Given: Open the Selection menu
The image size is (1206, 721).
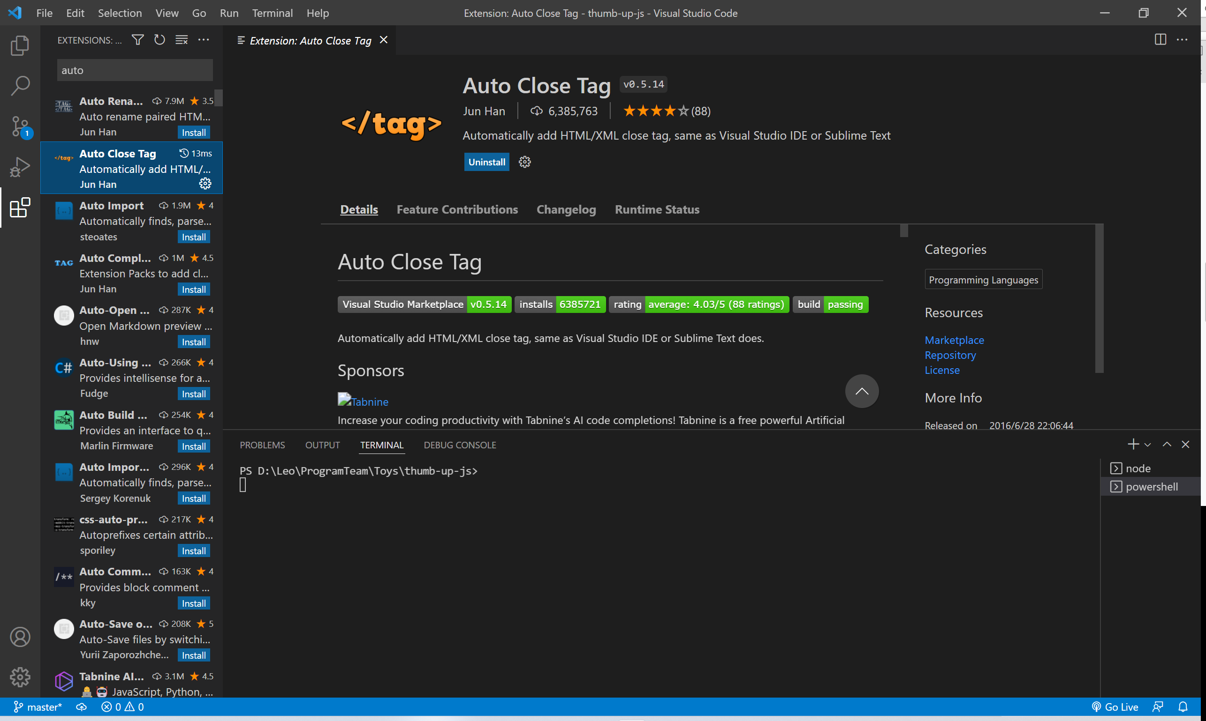Looking at the screenshot, I should 120,13.
